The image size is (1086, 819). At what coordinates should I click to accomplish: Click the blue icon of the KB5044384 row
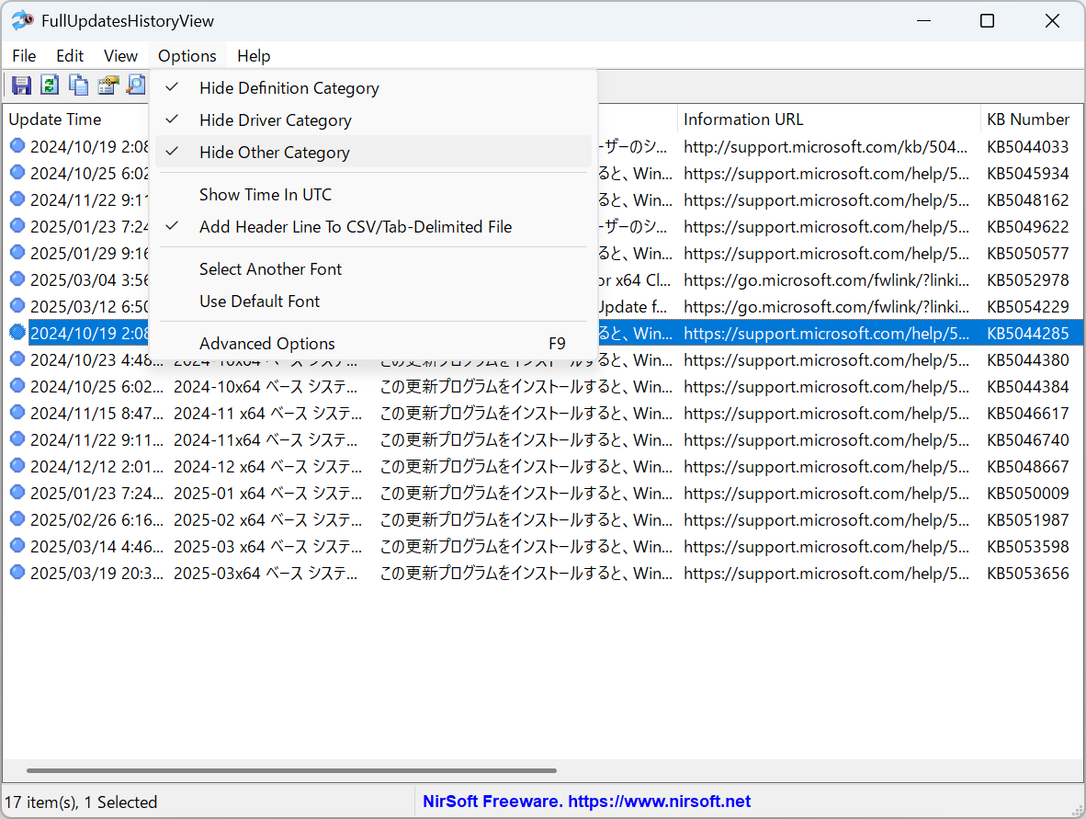pyautogui.click(x=17, y=386)
